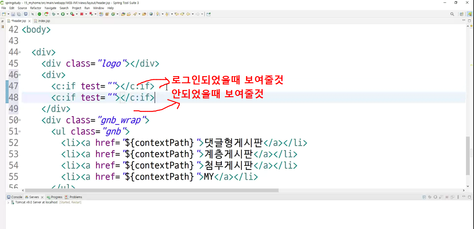Click the New Java Class green icon

[113, 14]
